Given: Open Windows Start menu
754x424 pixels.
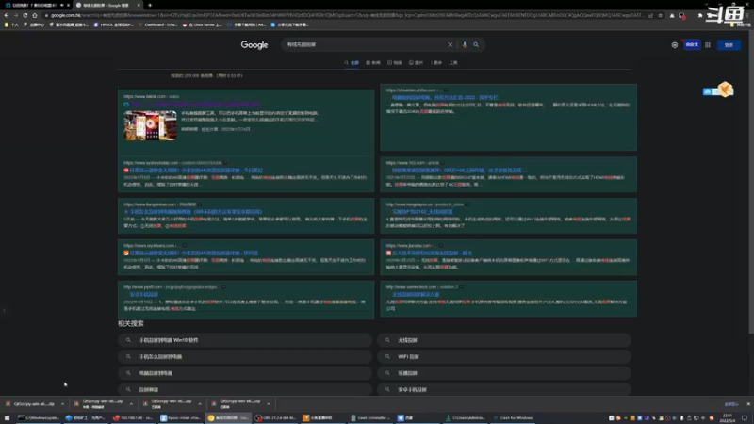Looking at the screenshot, I should [7, 418].
